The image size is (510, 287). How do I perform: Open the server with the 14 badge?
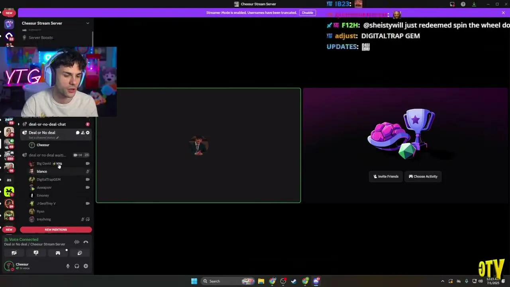tap(9, 167)
